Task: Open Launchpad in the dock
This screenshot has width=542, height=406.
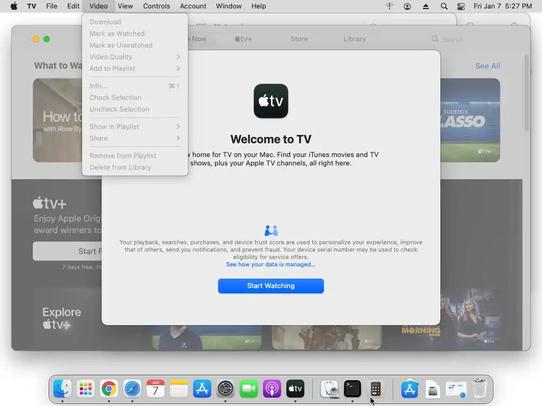Action: 85,389
